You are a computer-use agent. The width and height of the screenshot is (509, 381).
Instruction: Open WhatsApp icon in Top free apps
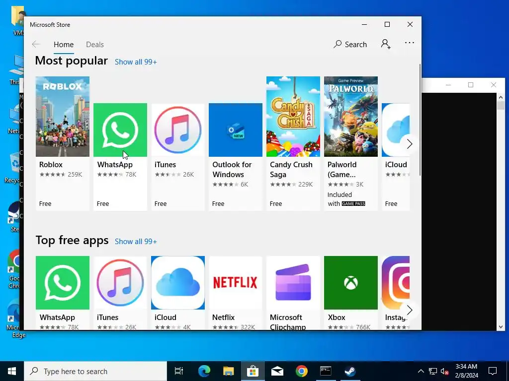(x=62, y=283)
